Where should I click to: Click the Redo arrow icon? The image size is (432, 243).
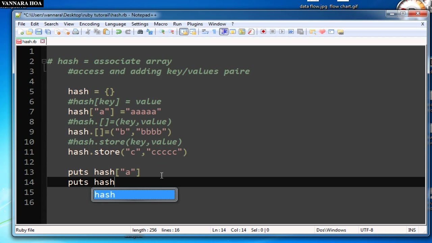[128, 32]
